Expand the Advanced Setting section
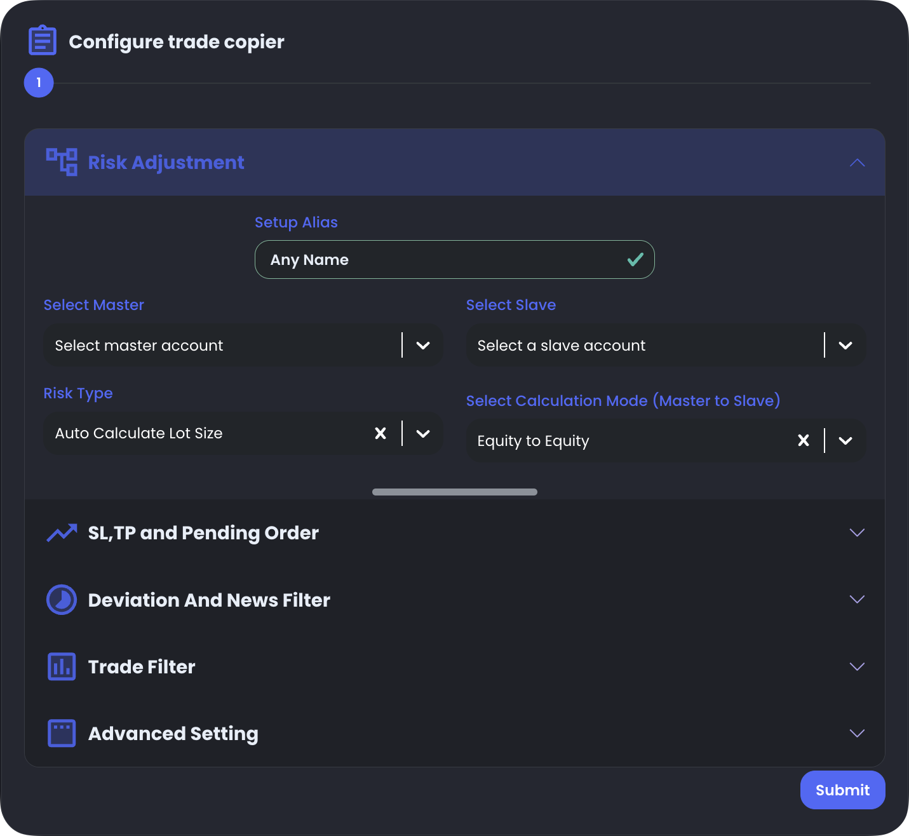Image resolution: width=909 pixels, height=836 pixels. click(857, 733)
